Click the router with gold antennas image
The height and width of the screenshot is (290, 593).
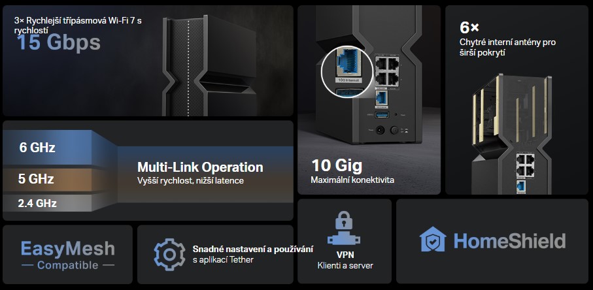512,134
